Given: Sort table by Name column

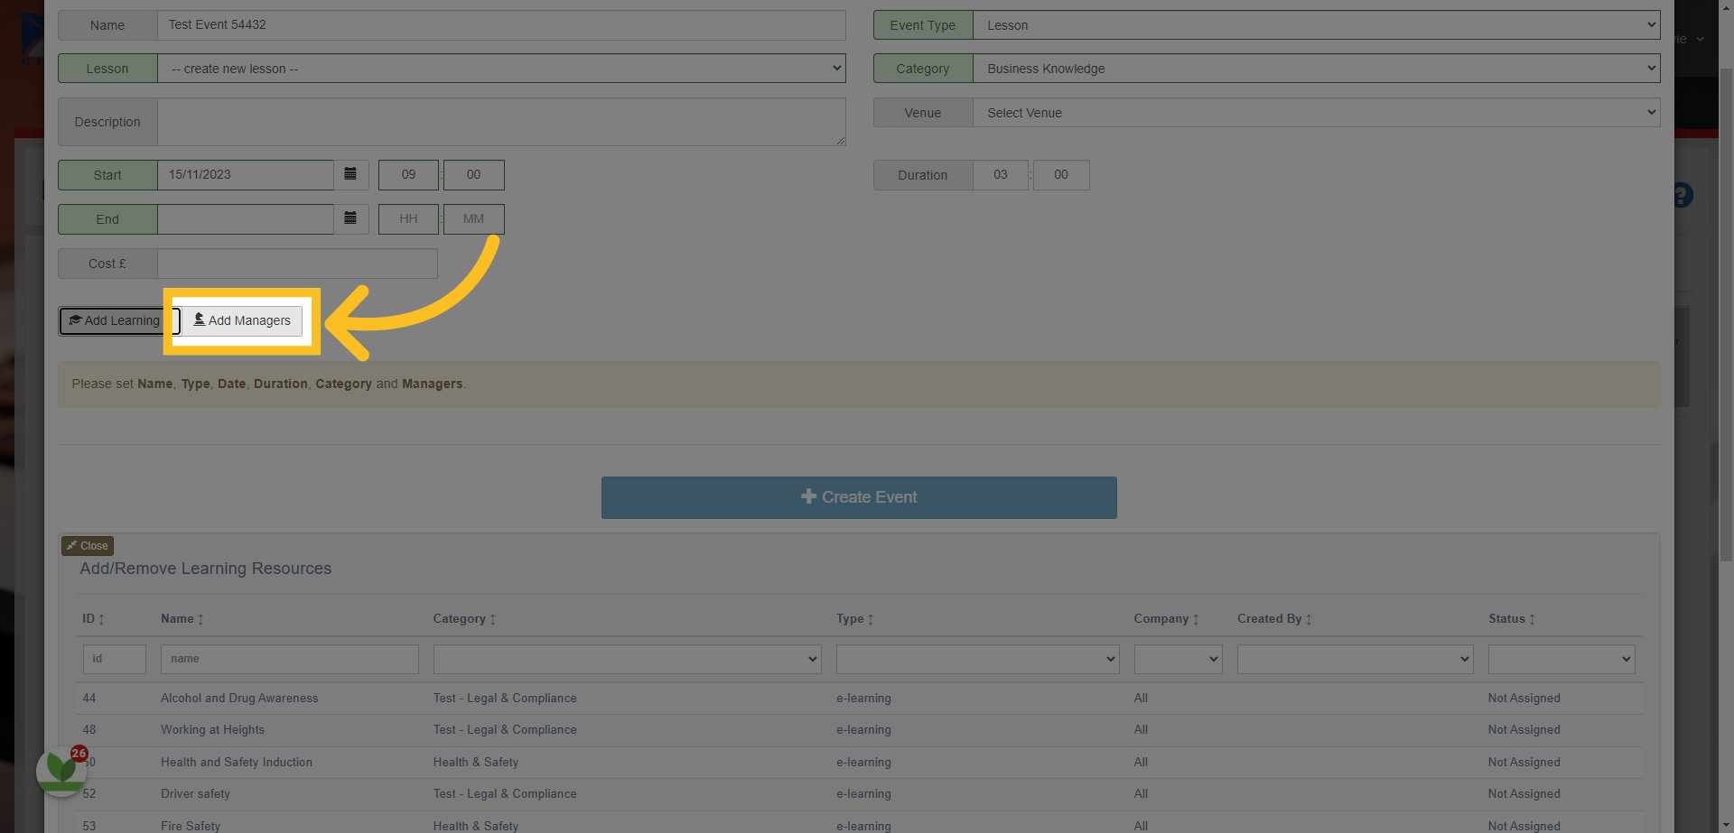Looking at the screenshot, I should tap(182, 619).
